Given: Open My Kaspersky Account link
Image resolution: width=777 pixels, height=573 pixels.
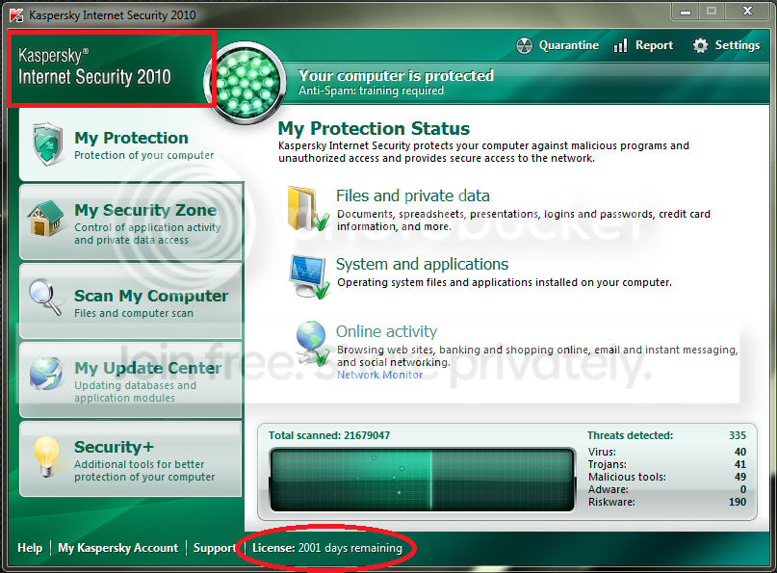Looking at the screenshot, I should (117, 548).
